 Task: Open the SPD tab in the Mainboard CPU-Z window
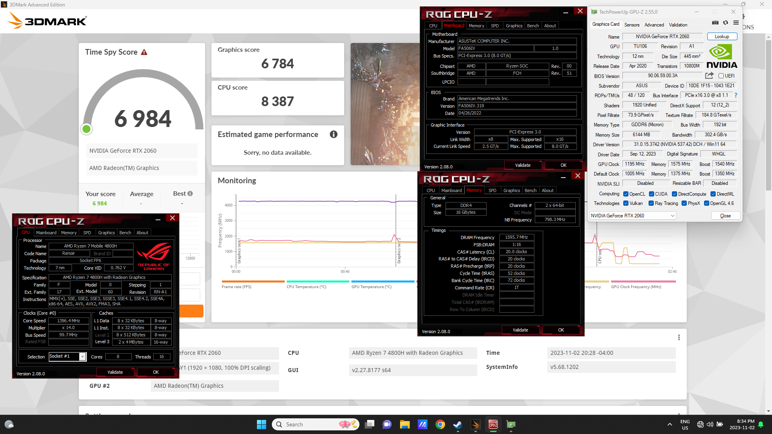pos(495,26)
